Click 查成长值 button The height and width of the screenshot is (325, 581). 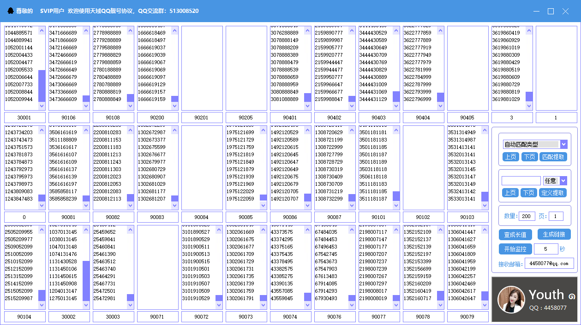point(515,235)
